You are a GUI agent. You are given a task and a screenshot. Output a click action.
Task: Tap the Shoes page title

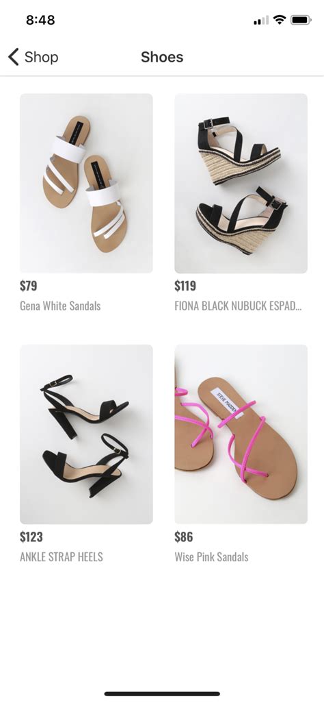point(162,57)
